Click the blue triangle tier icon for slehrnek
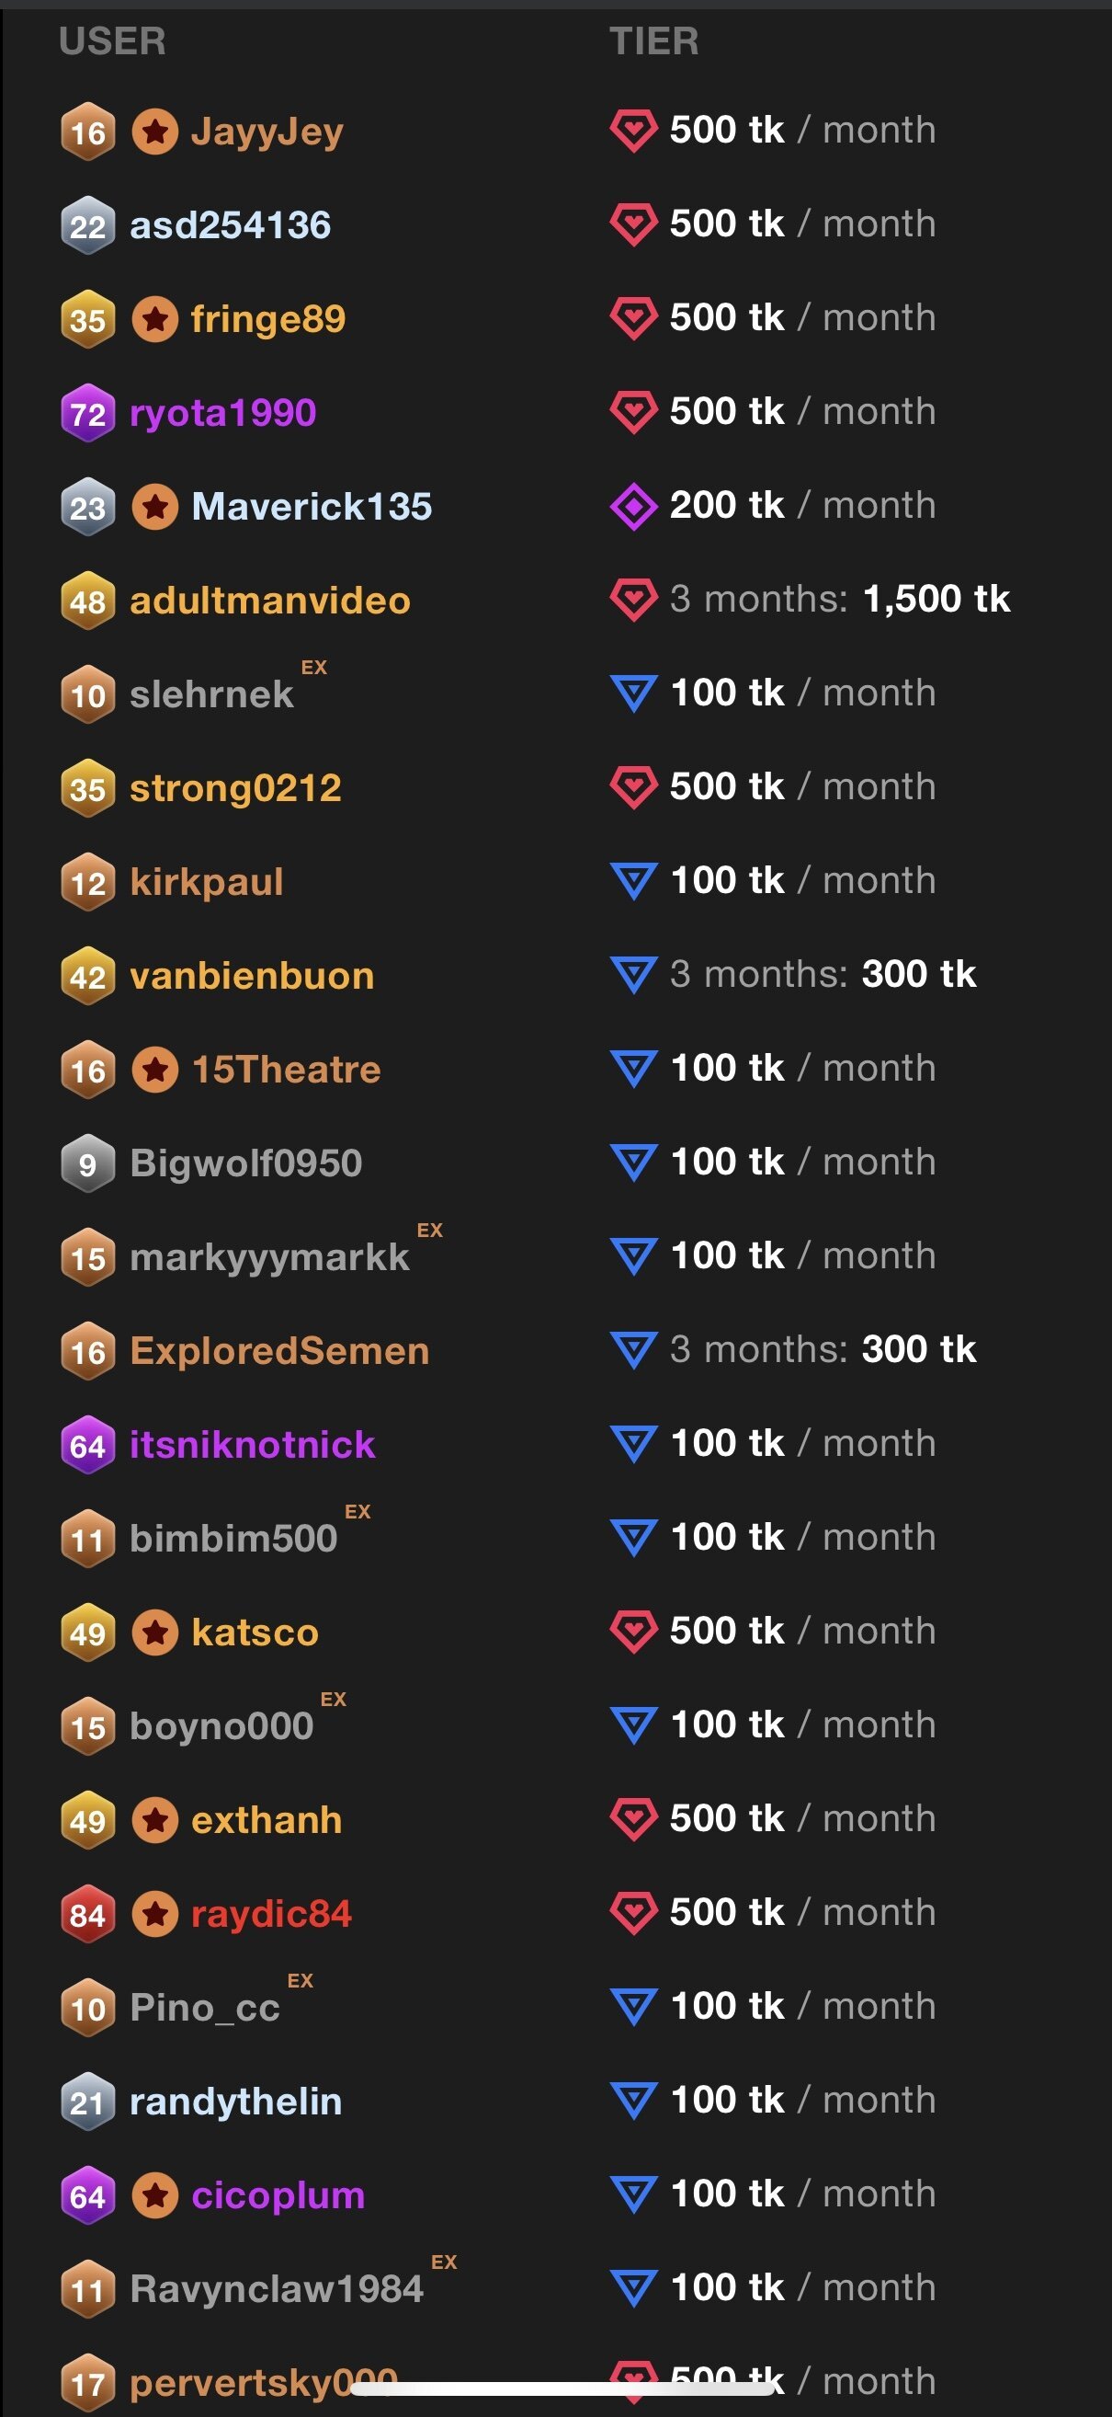 click(x=634, y=694)
